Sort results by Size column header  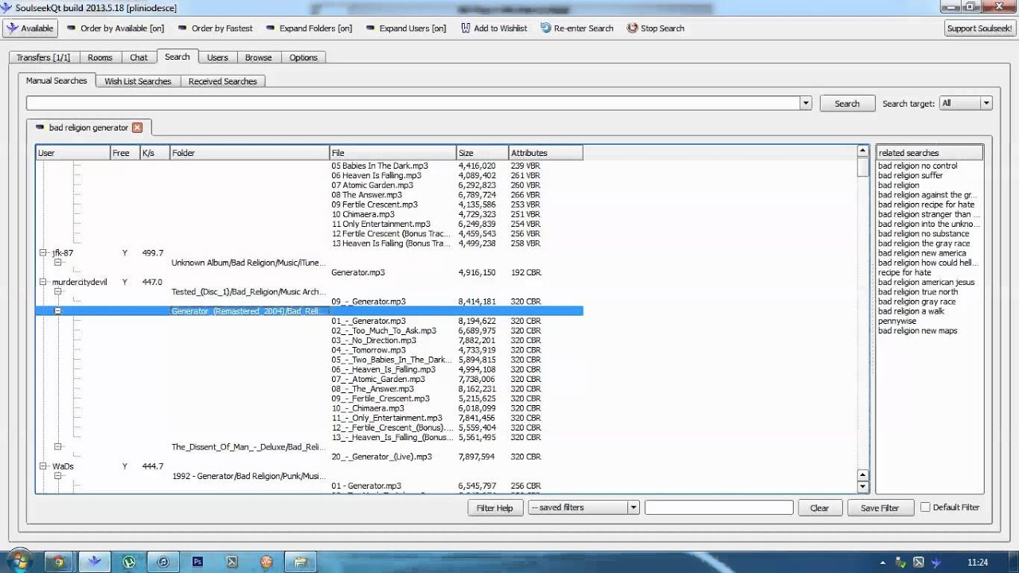pos(482,153)
